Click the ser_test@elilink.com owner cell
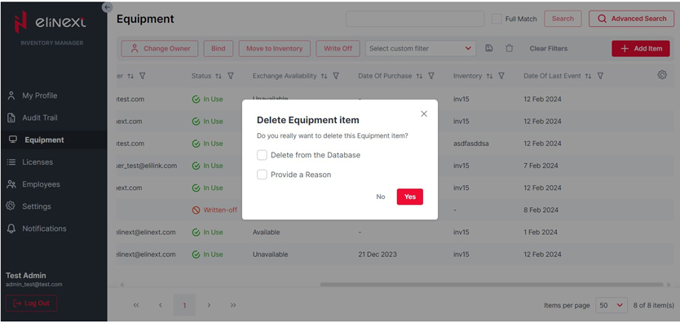 click(x=147, y=166)
